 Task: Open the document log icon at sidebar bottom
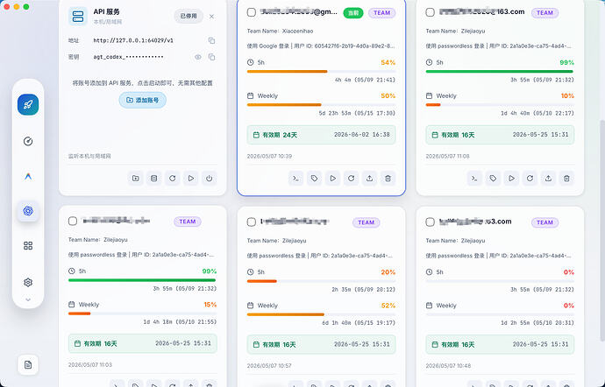(28, 364)
